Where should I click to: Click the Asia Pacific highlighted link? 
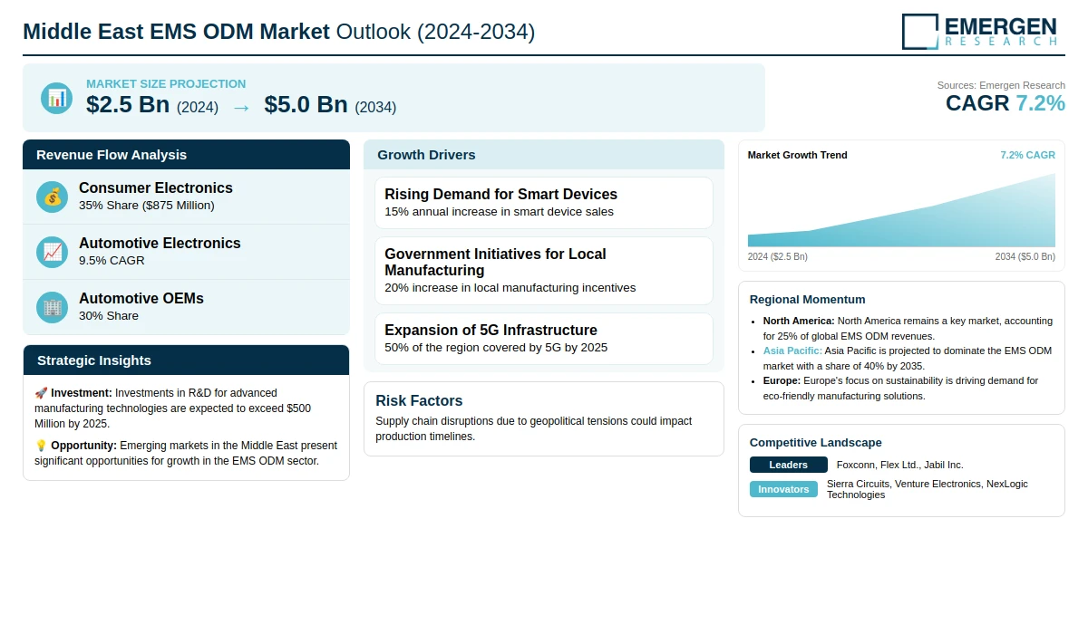(x=792, y=351)
